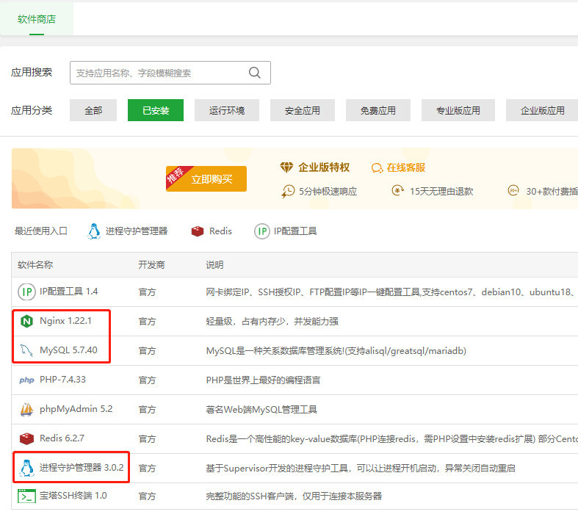The image size is (578, 528).
Task: Click the MySQL 5.7.40 name
Action: click(68, 350)
